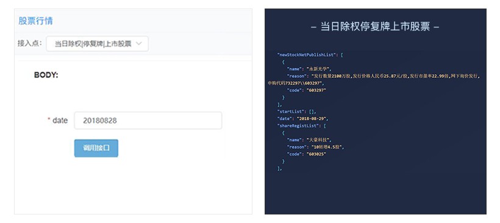Click the 调用接口 button

(x=96, y=148)
